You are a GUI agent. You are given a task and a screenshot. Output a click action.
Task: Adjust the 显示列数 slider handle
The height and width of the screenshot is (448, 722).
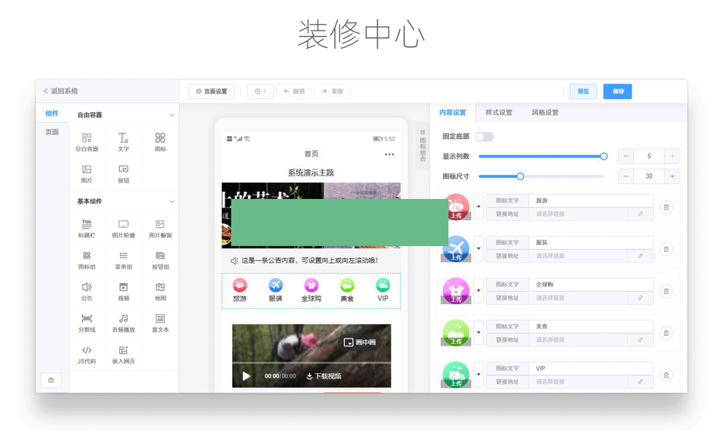coord(604,156)
